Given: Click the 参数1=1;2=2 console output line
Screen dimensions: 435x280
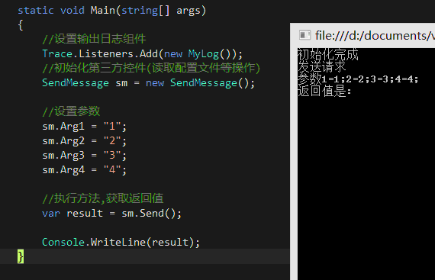Looking at the screenshot, I should tap(358, 79).
